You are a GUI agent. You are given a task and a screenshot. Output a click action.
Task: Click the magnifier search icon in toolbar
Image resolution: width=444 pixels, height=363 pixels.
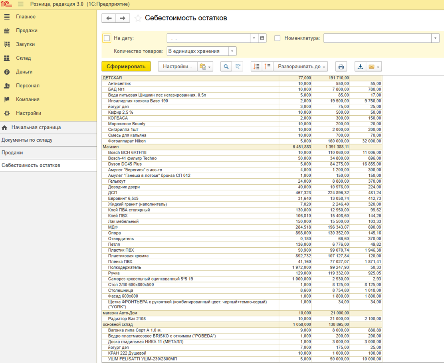click(226, 67)
